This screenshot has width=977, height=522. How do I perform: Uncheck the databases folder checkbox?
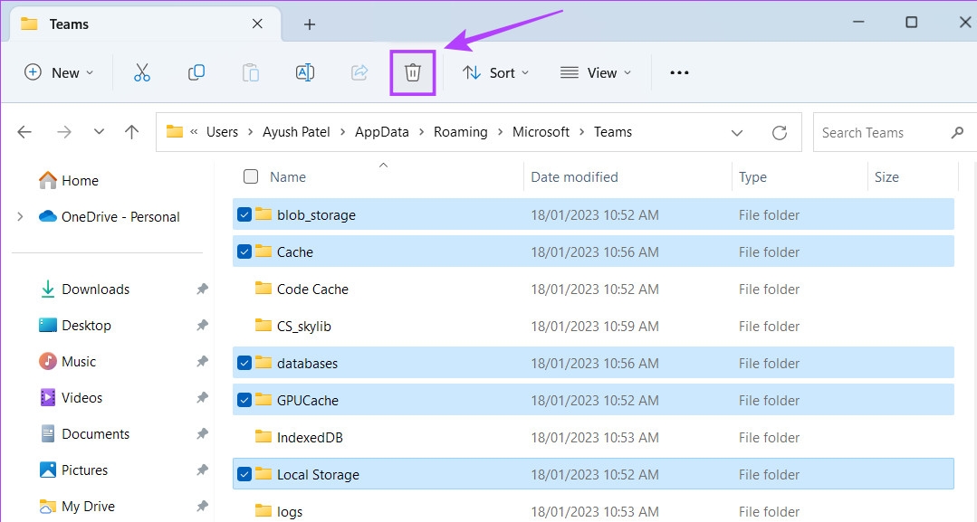pyautogui.click(x=244, y=363)
